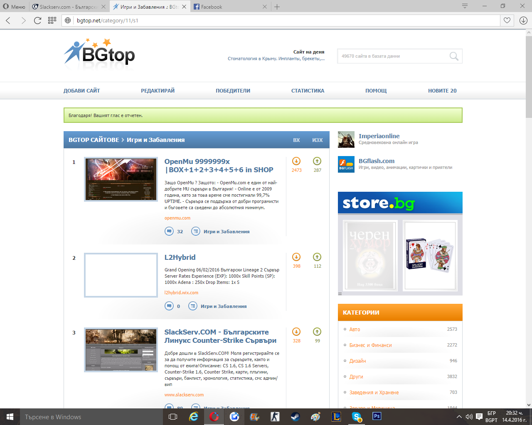The width and height of the screenshot is (532, 425).
Task: Click the outgoing arrow icon for L2Hybrid
Action: click(x=317, y=257)
